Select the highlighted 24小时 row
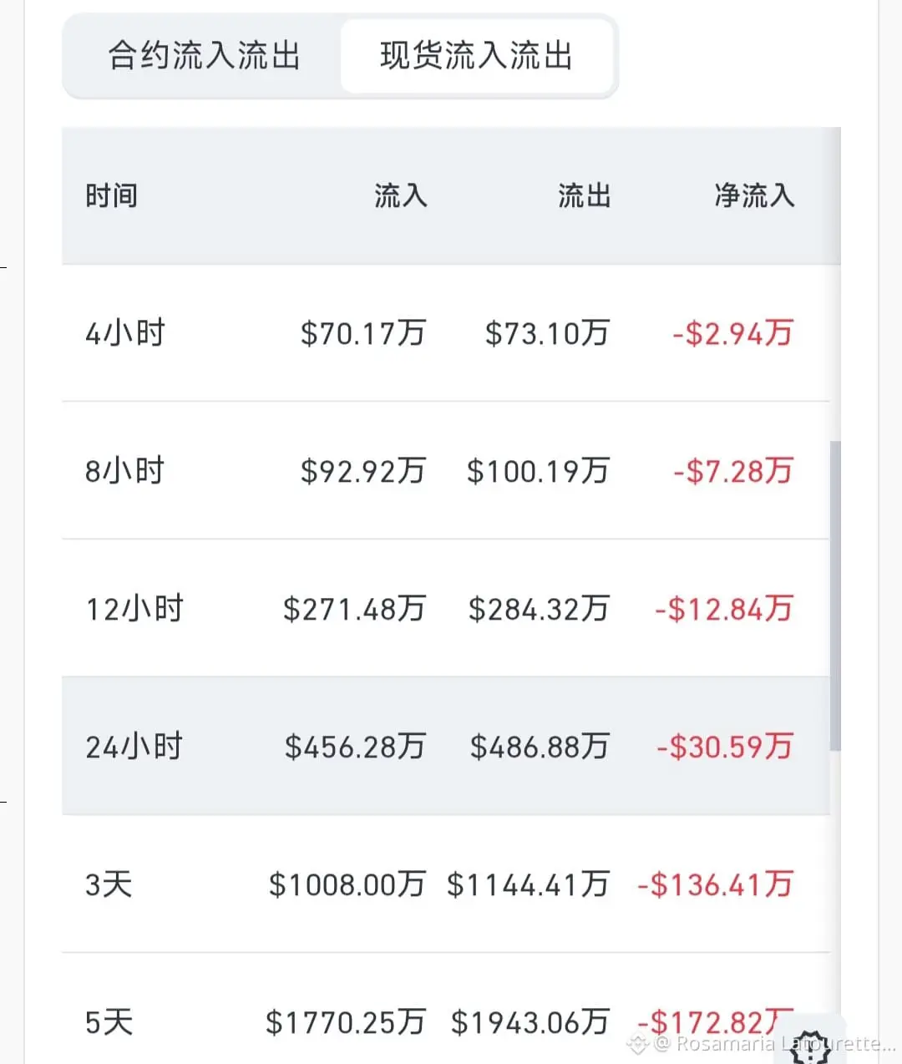 (134, 746)
